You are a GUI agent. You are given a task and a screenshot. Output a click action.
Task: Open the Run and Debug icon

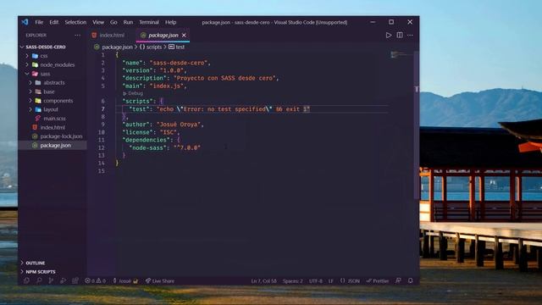[63, 280]
